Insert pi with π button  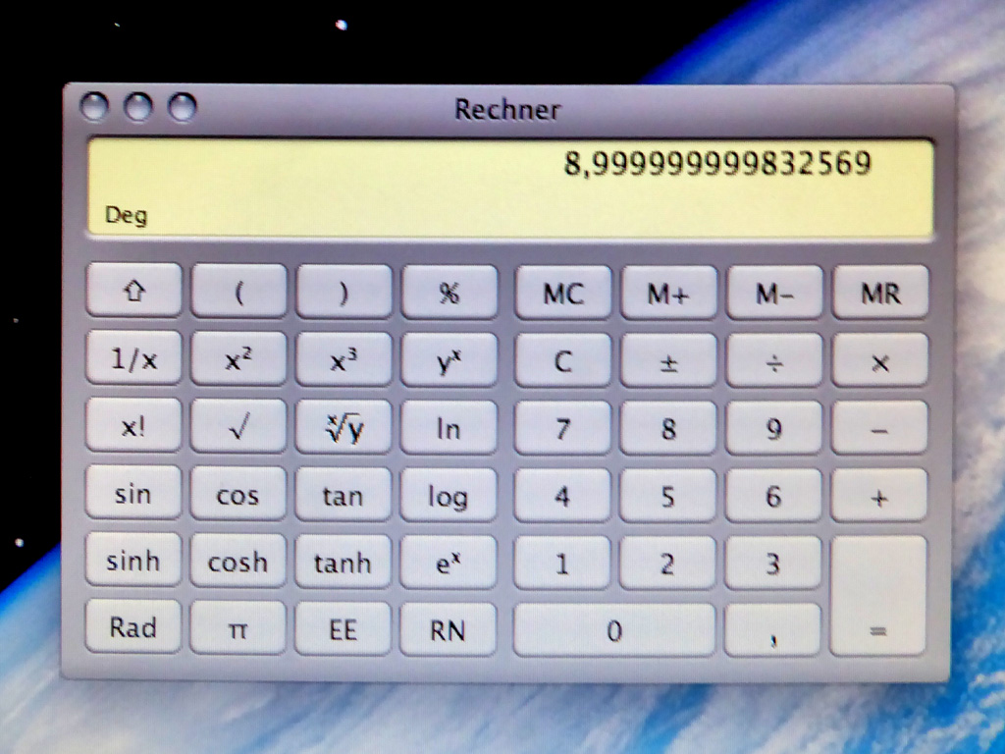238,627
